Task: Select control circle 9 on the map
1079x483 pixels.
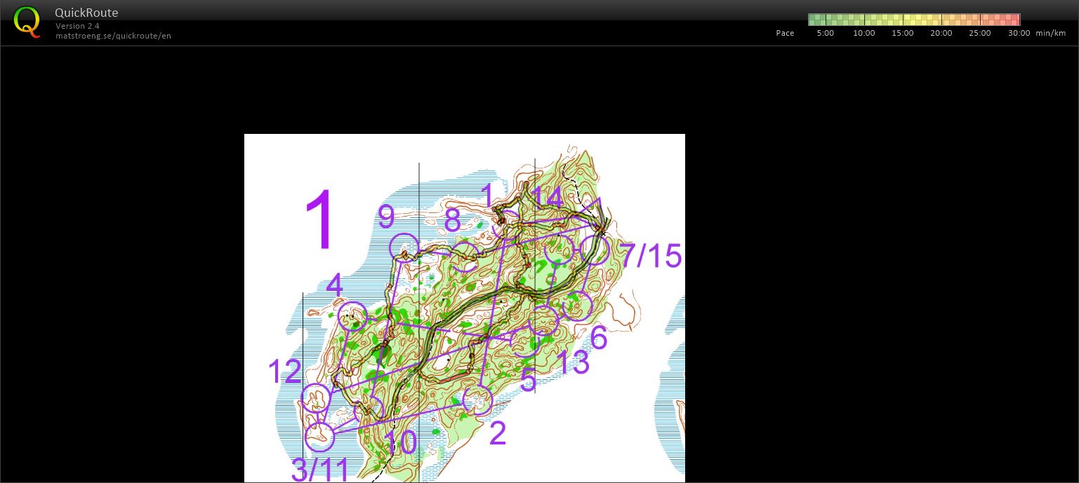Action: tap(405, 248)
